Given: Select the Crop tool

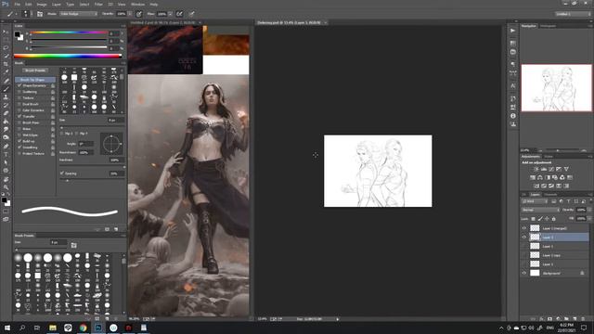Looking at the screenshot, I should pyautogui.click(x=6, y=64).
